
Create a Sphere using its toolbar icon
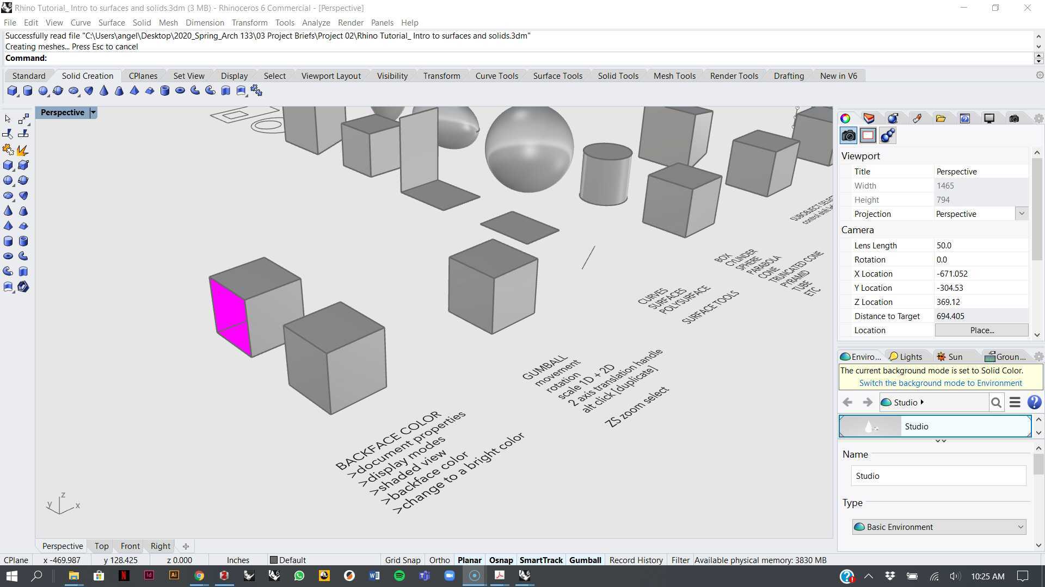point(43,91)
